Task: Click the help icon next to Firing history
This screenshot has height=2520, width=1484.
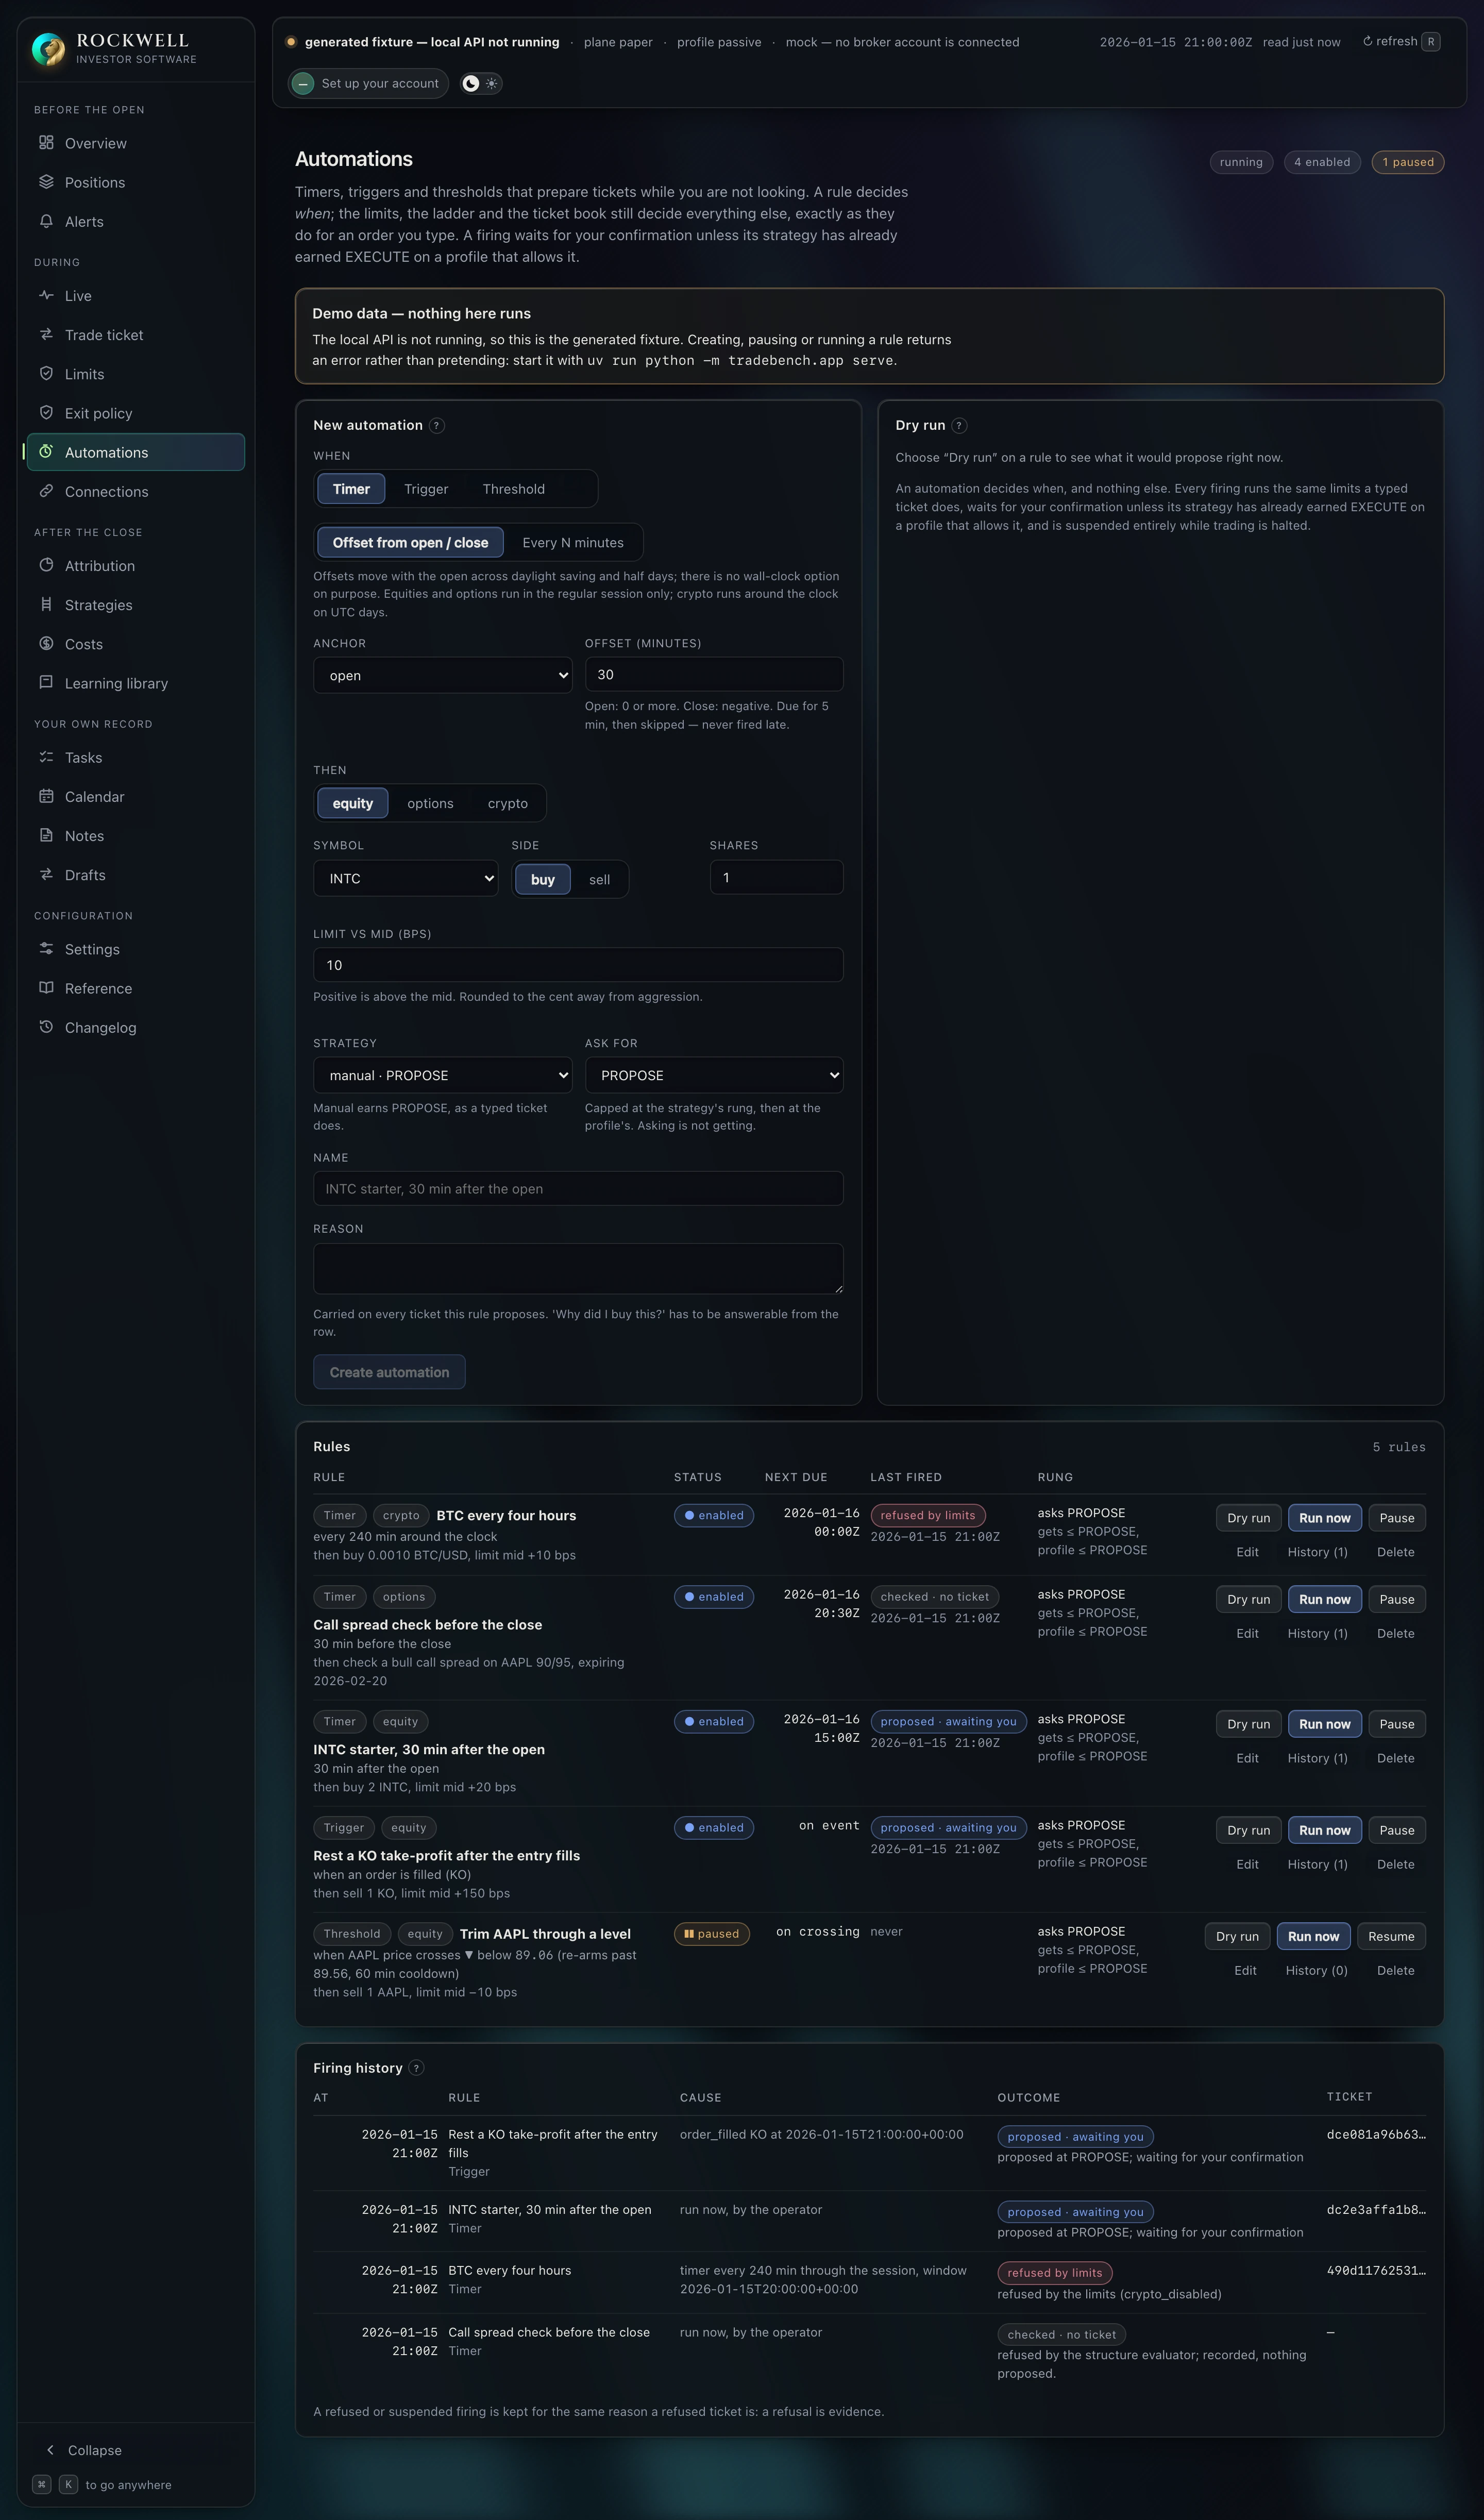Action: click(x=417, y=2068)
